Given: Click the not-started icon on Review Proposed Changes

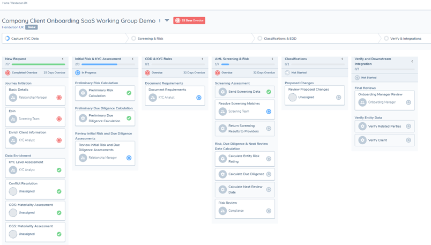Looking at the screenshot, I should coord(339,98).
